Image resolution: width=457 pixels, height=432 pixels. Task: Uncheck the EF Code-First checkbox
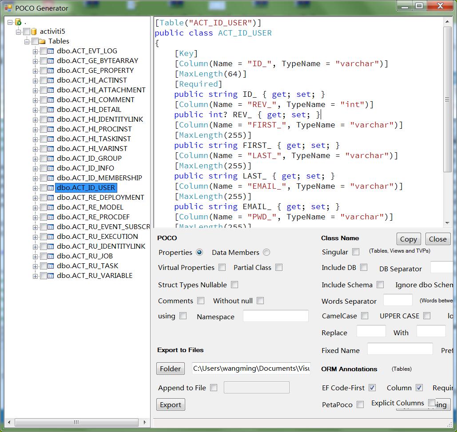pyautogui.click(x=372, y=388)
